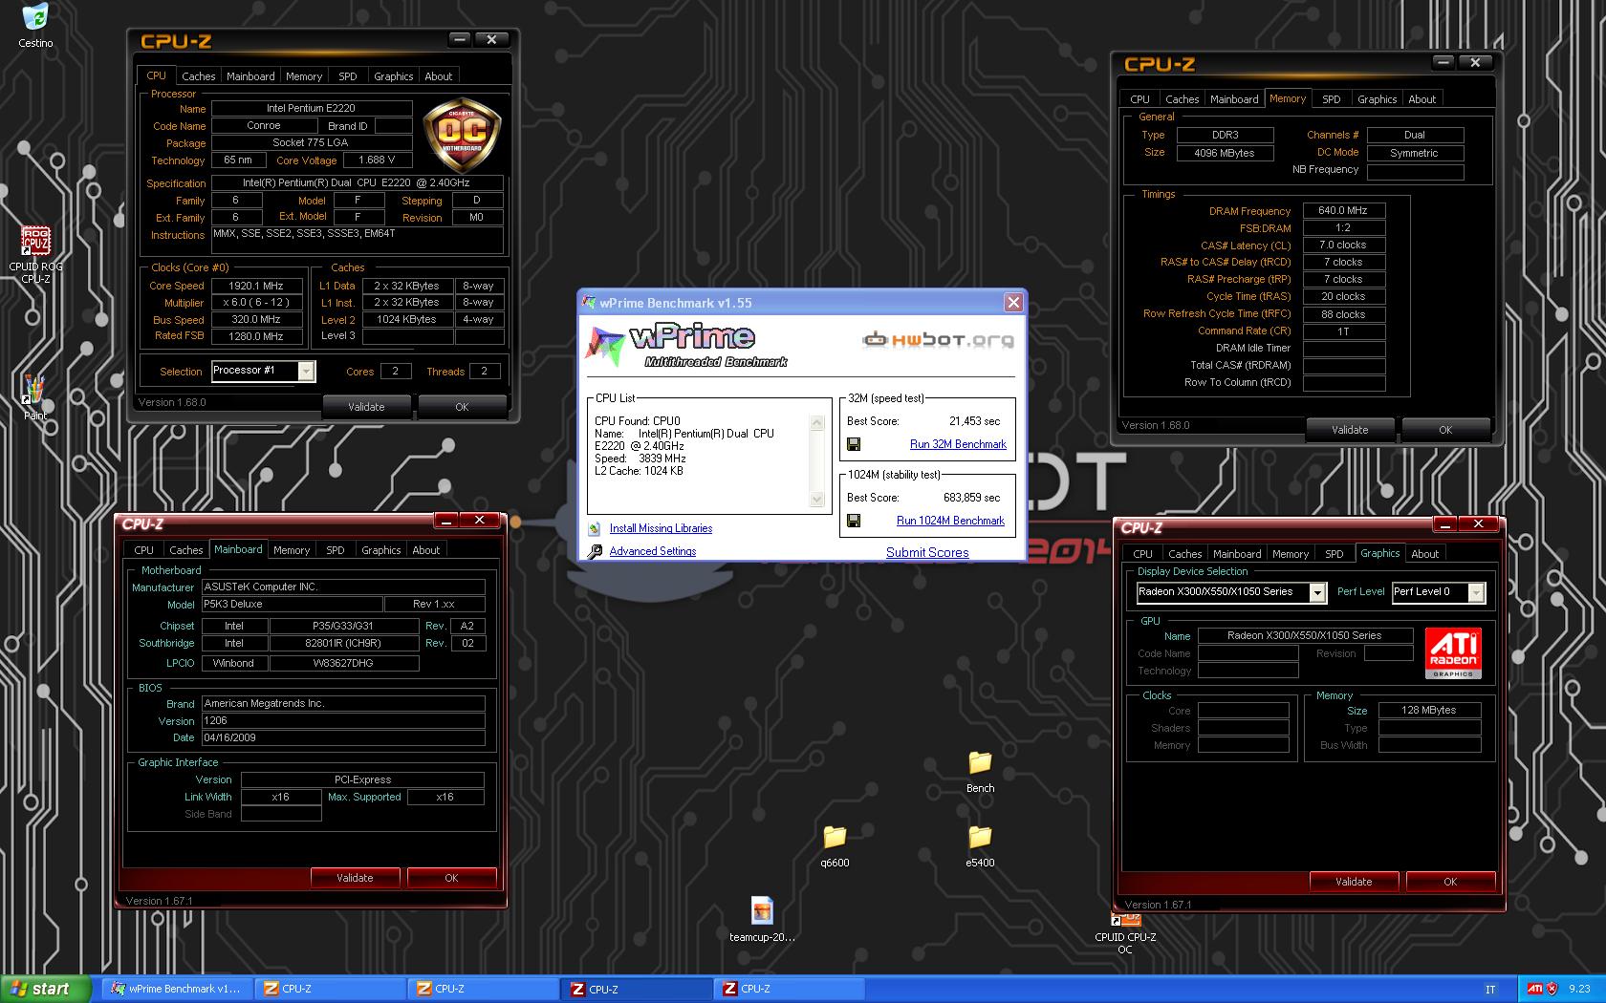This screenshot has height=1003, width=1606.
Task: Switch to Caches tab in top-left CPU-Z
Action: (x=198, y=76)
